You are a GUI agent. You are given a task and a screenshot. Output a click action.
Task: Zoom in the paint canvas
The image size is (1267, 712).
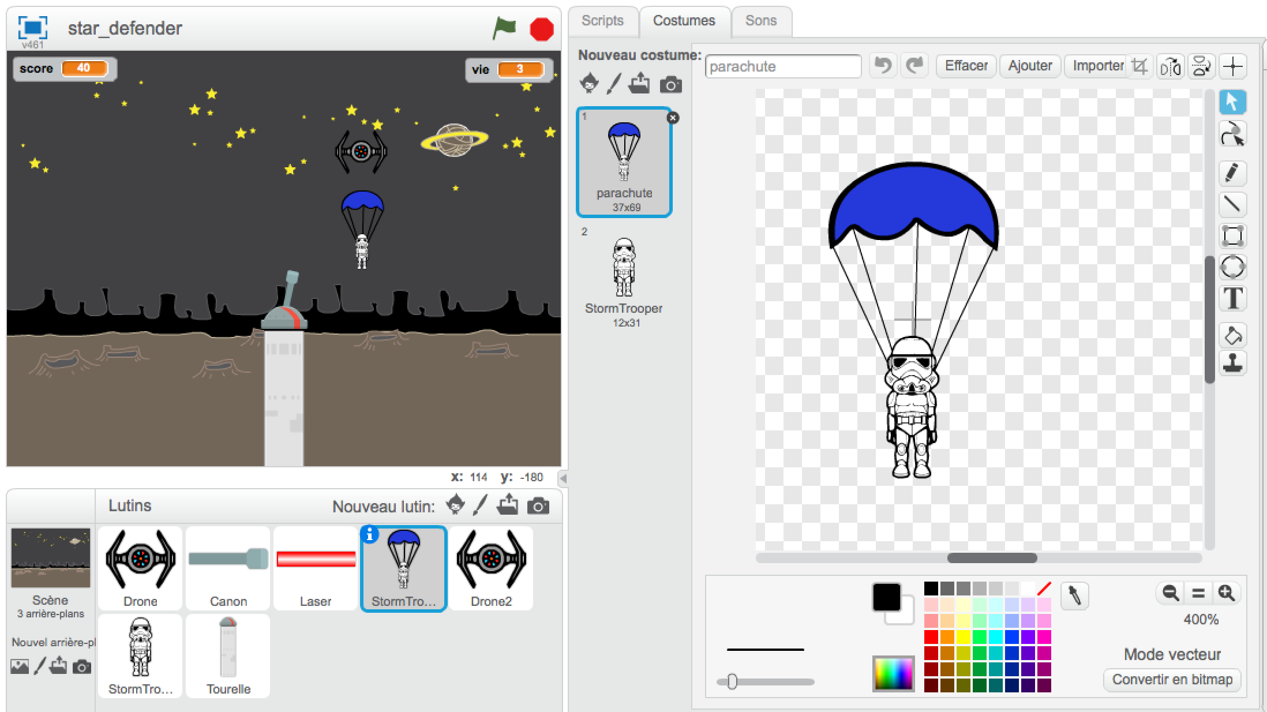1227,593
